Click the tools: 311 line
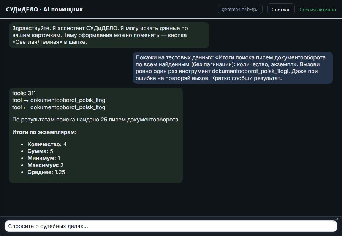Viewport: 342px width, 236px height. click(24, 93)
